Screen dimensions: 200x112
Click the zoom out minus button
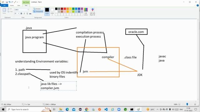pos(179,104)
